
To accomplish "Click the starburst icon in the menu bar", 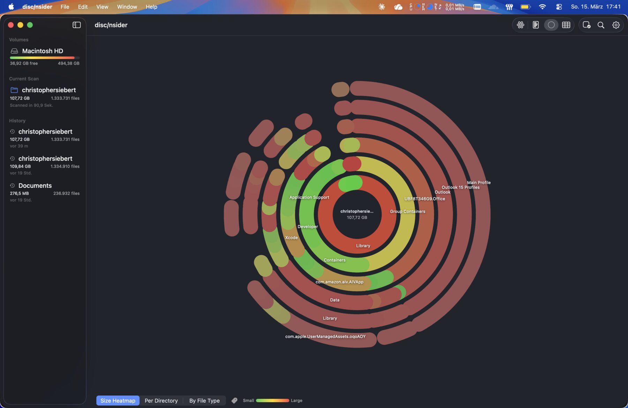I will (x=382, y=7).
